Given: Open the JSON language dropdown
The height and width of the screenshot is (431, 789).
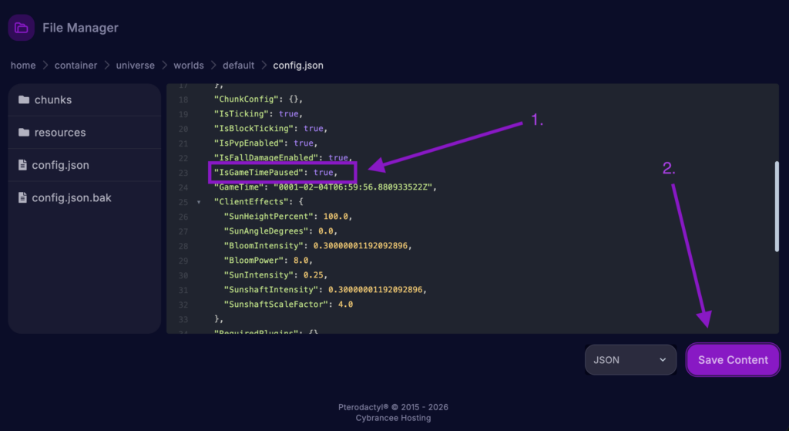Looking at the screenshot, I should 630,360.
